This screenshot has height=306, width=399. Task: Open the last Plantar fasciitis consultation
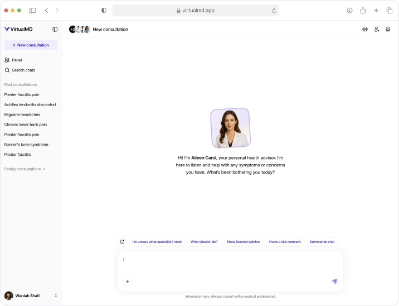point(17,155)
